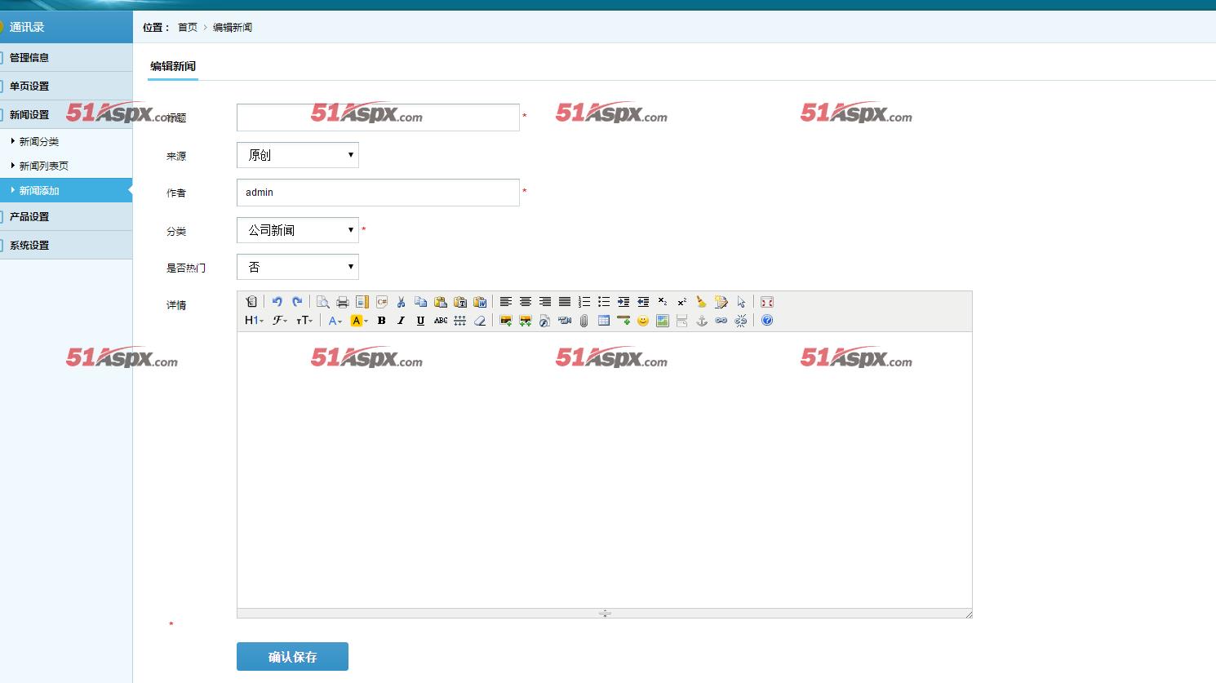Insert a template via the template icon

(x=362, y=302)
